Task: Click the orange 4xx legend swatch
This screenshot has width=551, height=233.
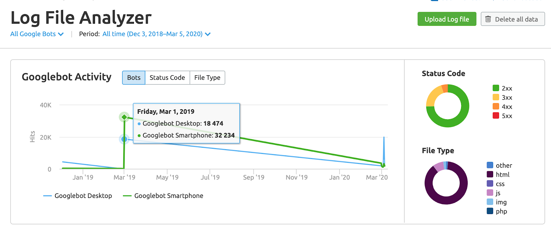Action: pyautogui.click(x=496, y=107)
